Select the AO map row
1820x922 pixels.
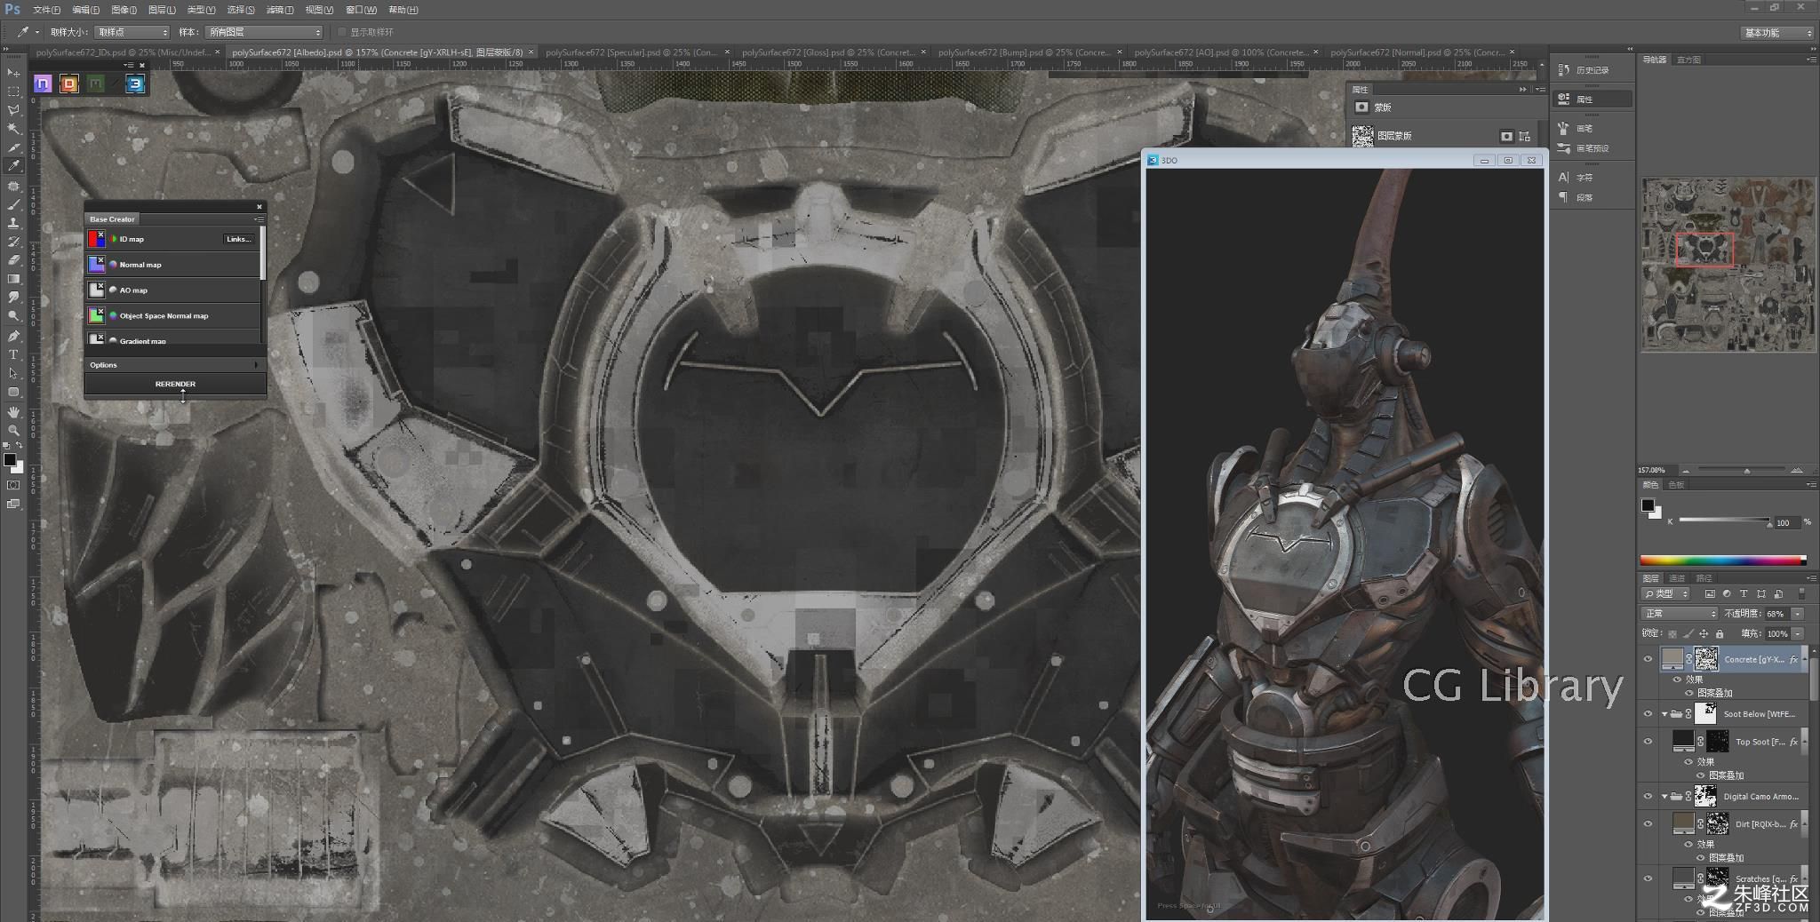[172, 290]
